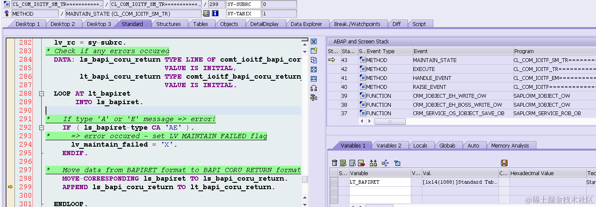Image resolution: width=596 pixels, height=207 pixels.
Task: Click the document icon in CRM_IOBJECT_EH_WRITE_OW row
Action: (x=363, y=96)
